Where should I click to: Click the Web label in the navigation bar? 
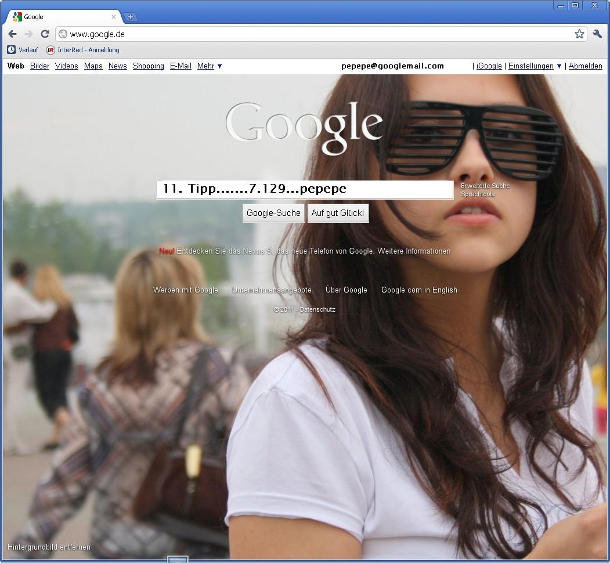click(x=16, y=66)
